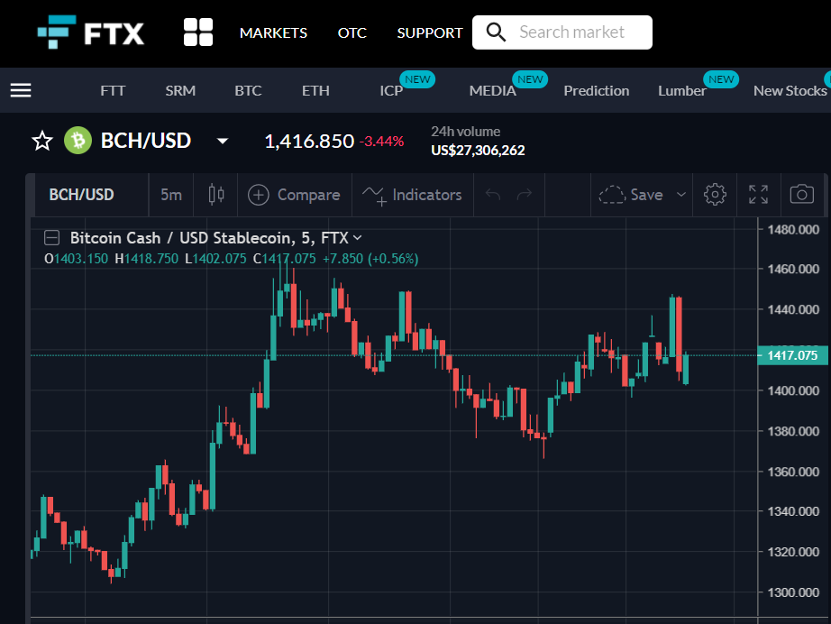Viewport: 831px width, 624px height.
Task: Click the US$27,306,262 volume figure
Action: pyautogui.click(x=478, y=151)
